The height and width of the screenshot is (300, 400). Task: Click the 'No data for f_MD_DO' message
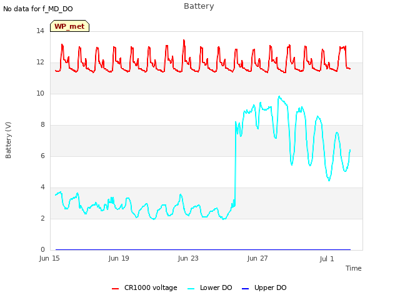coord(38,9)
